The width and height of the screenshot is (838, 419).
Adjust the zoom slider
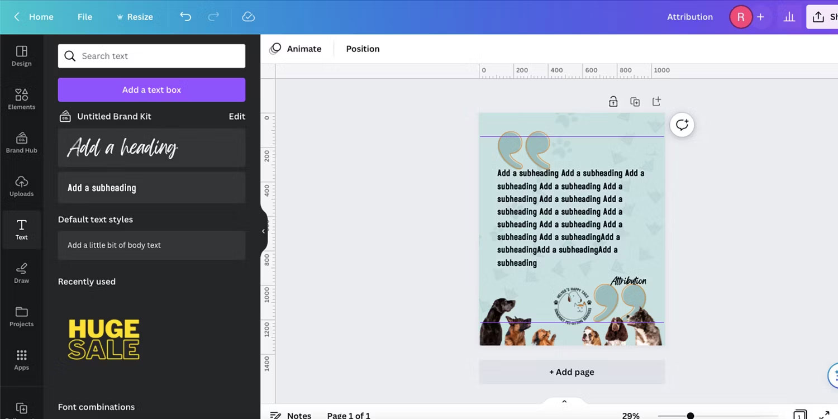pos(691,416)
